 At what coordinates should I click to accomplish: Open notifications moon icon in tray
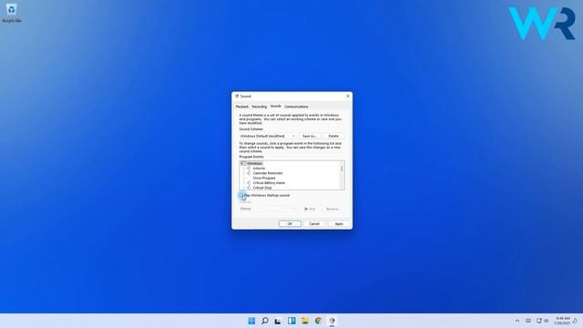tap(575, 321)
